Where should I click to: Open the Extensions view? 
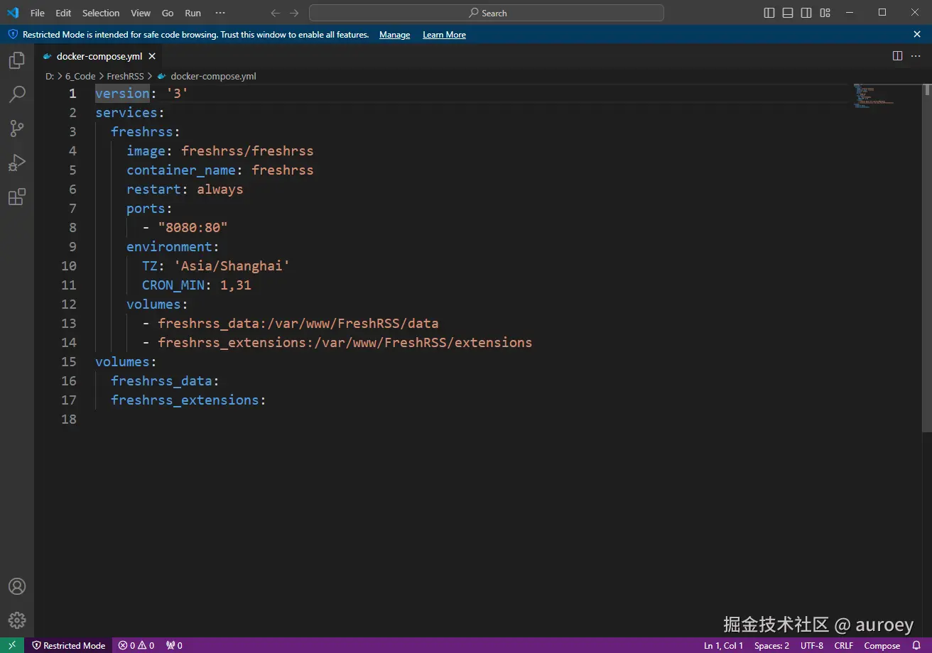17,197
